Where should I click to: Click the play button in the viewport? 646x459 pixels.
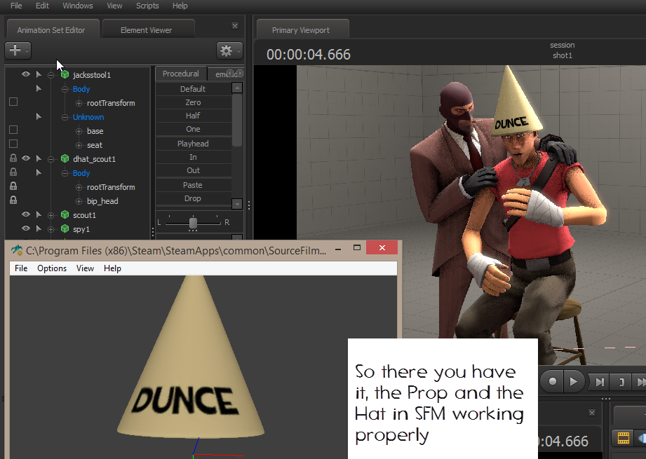click(x=573, y=382)
